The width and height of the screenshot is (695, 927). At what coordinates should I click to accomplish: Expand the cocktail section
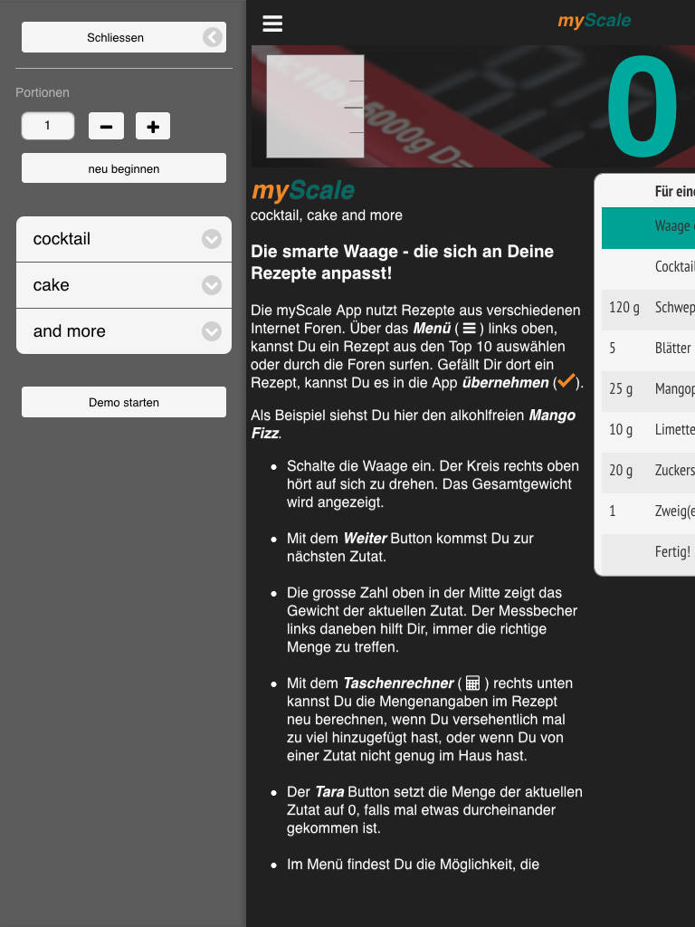click(123, 239)
